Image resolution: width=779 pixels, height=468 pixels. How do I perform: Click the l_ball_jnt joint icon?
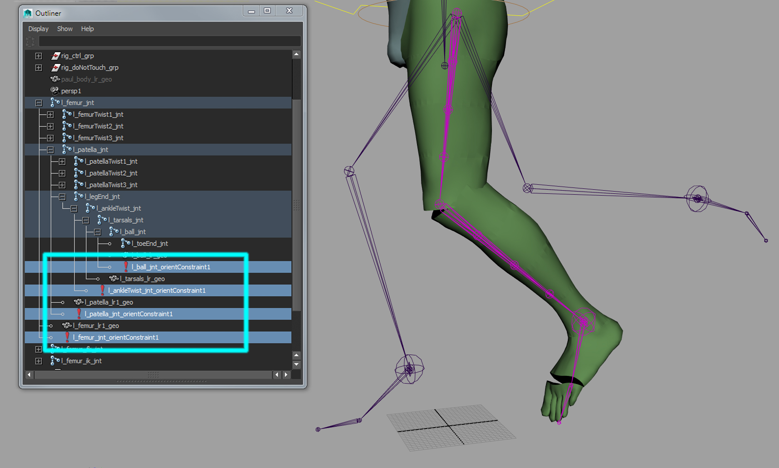point(114,232)
